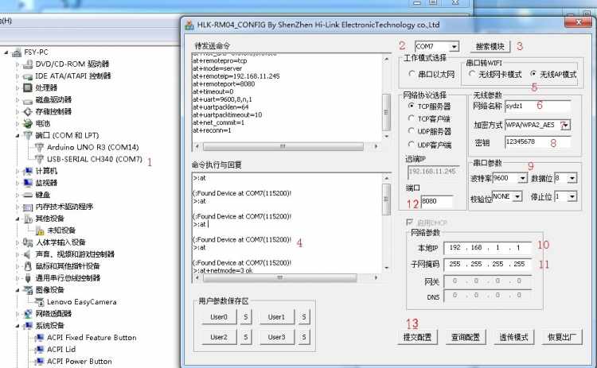
Task: Click the processor (处理器) icon in device tree
Action: tap(28, 87)
